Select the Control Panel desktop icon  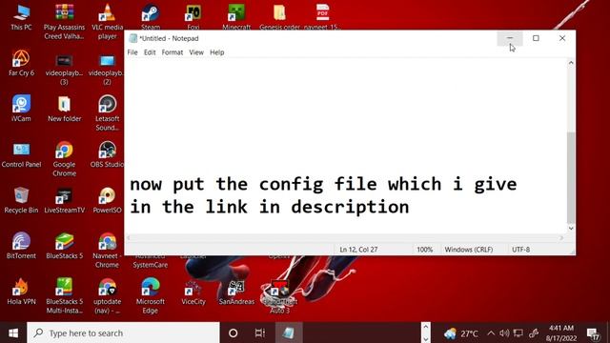(x=21, y=154)
